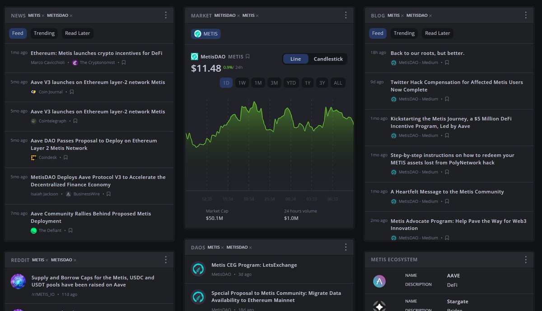Bookmark the BusinessWire MetisDAO article
The image size is (542, 311).
pyautogui.click(x=108, y=194)
